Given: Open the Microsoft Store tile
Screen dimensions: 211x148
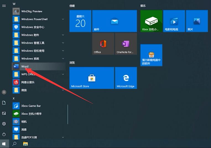Looking at the screenshot, I should (x=92, y=78).
